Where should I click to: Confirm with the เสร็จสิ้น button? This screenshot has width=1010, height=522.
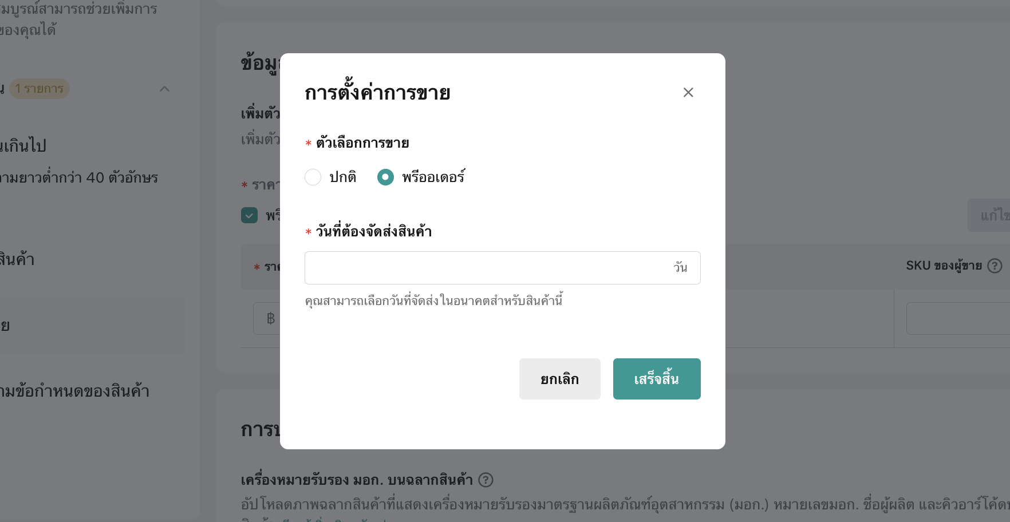pyautogui.click(x=657, y=379)
